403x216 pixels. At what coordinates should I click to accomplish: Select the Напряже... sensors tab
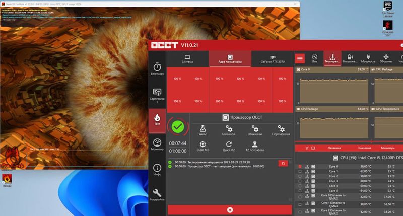pyautogui.click(x=350, y=59)
